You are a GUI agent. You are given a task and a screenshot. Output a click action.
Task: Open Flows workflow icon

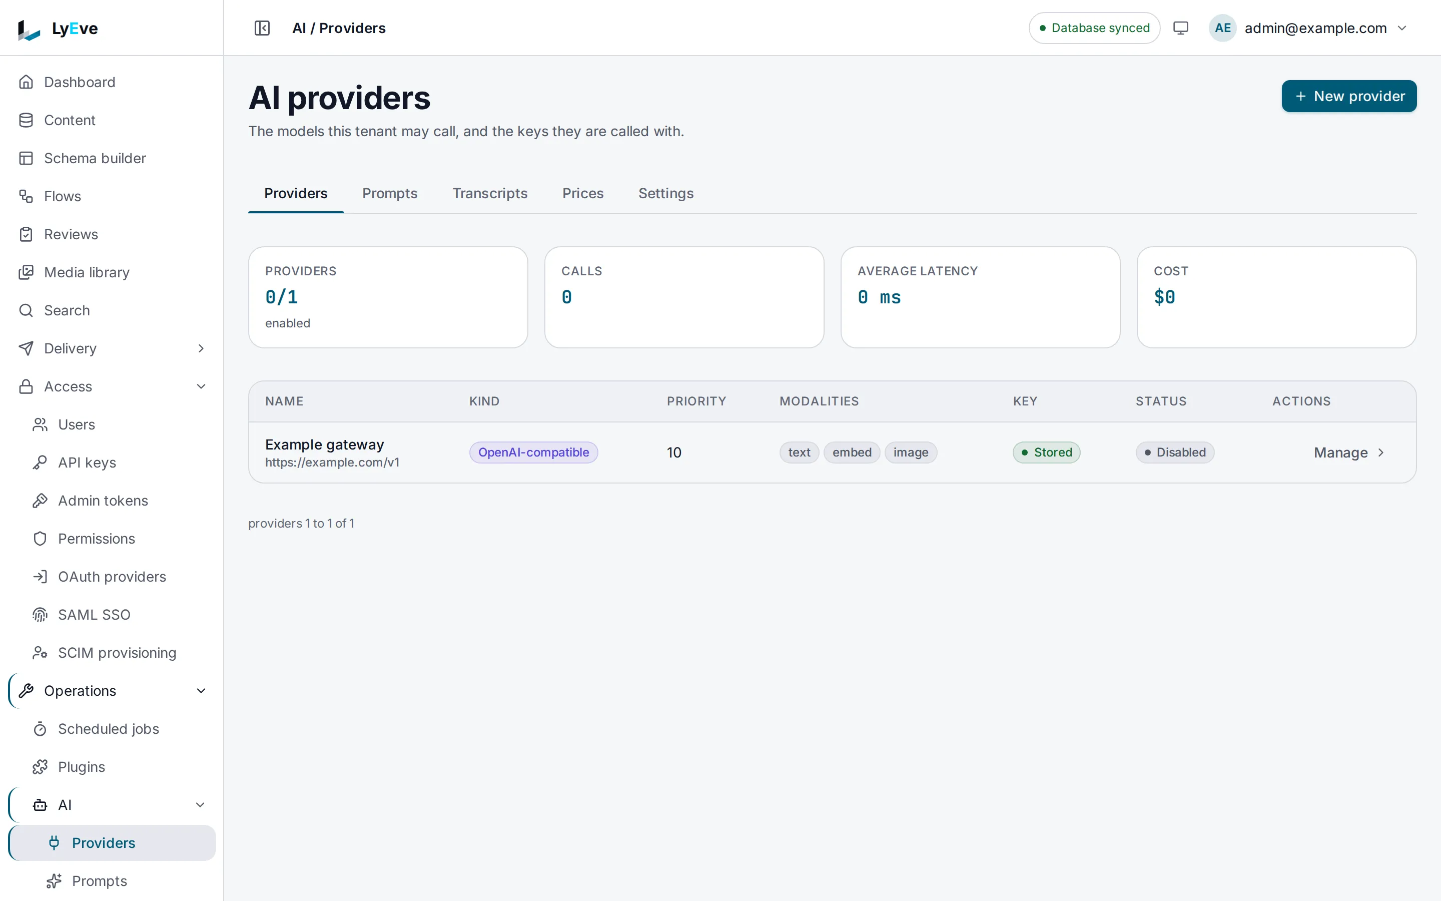[x=26, y=196]
